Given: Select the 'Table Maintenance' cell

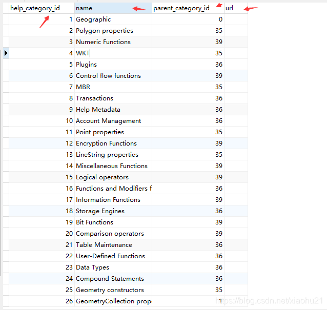Looking at the screenshot, I should pos(113,244).
